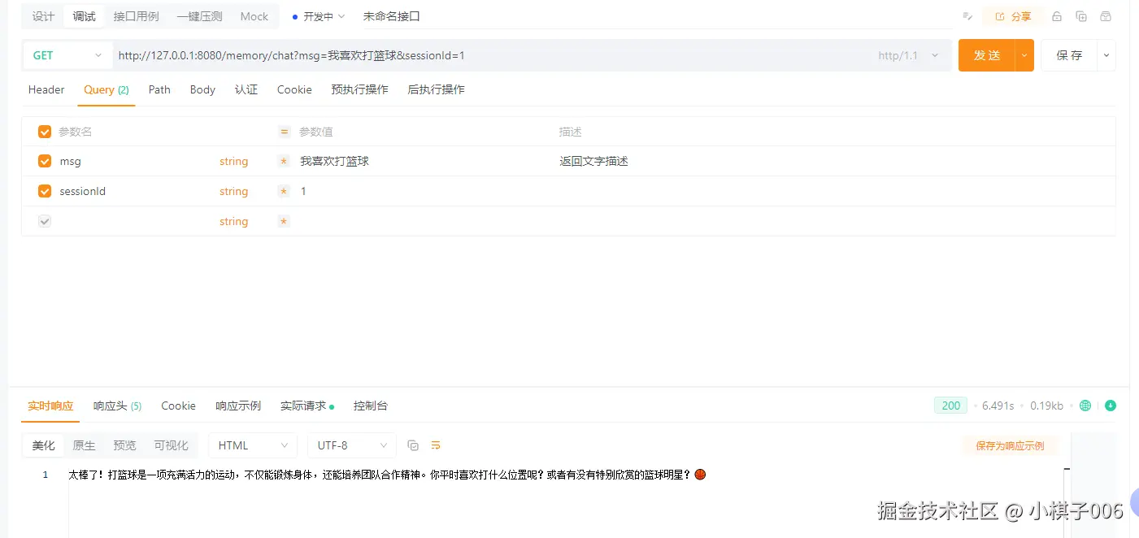Click the 保存为响应示例 button
The width and height of the screenshot is (1139, 538).
[1010, 445]
